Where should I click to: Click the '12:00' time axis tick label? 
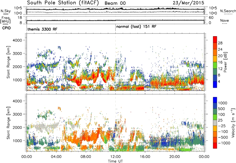(115, 157)
